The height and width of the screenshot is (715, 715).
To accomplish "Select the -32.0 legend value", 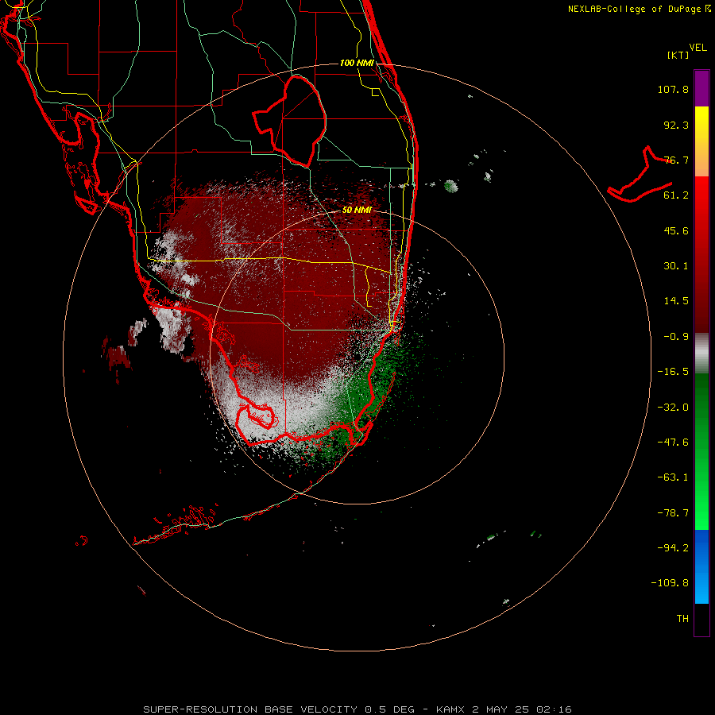I will [673, 408].
